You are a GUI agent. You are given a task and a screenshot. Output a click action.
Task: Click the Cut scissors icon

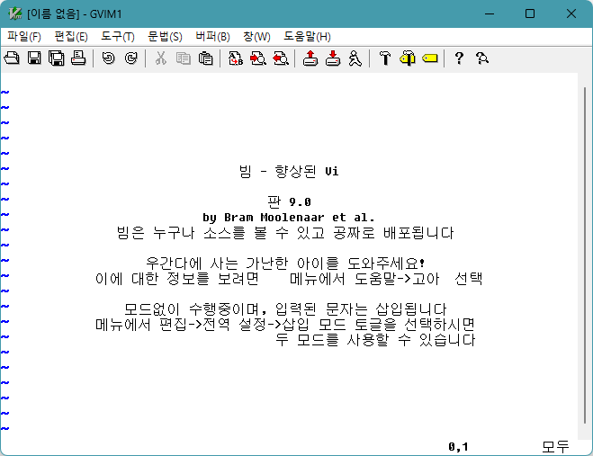[x=161, y=58]
